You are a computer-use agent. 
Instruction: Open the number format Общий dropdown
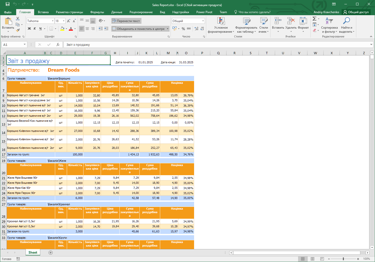click(203, 21)
